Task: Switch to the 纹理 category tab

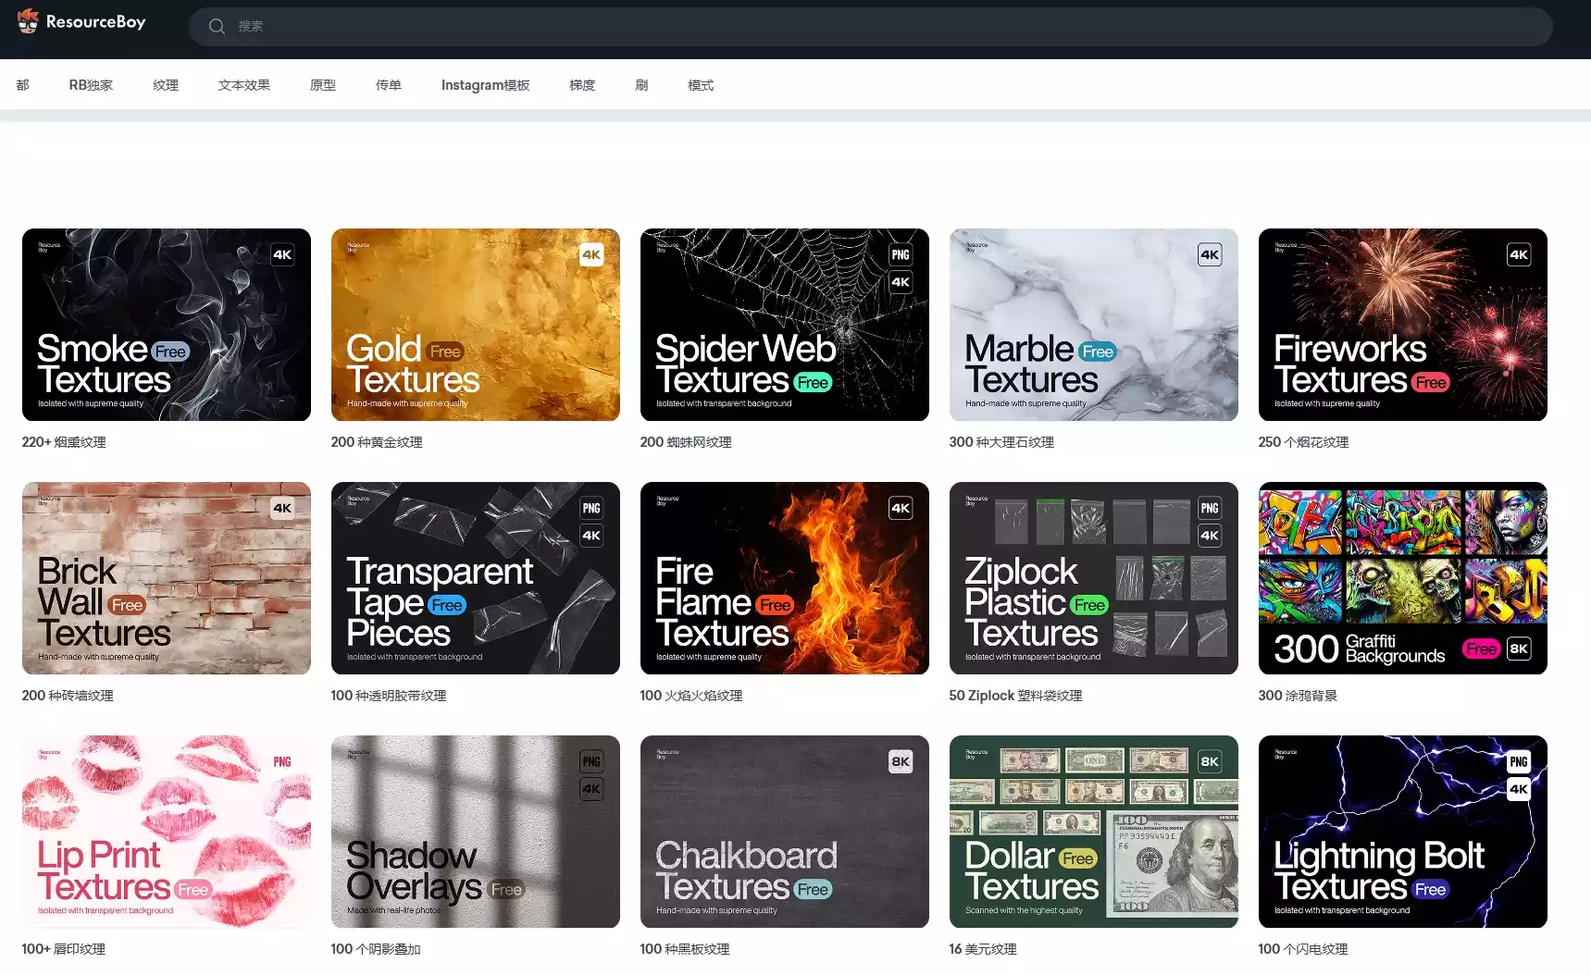Action: (166, 85)
